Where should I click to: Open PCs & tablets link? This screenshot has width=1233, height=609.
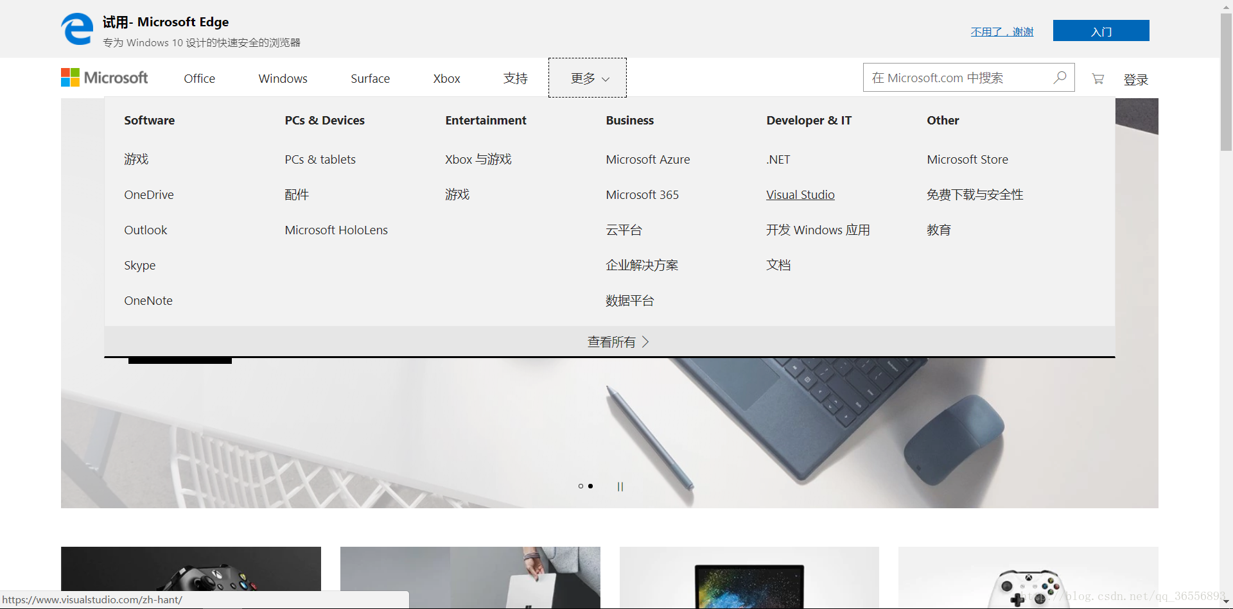[x=320, y=159]
